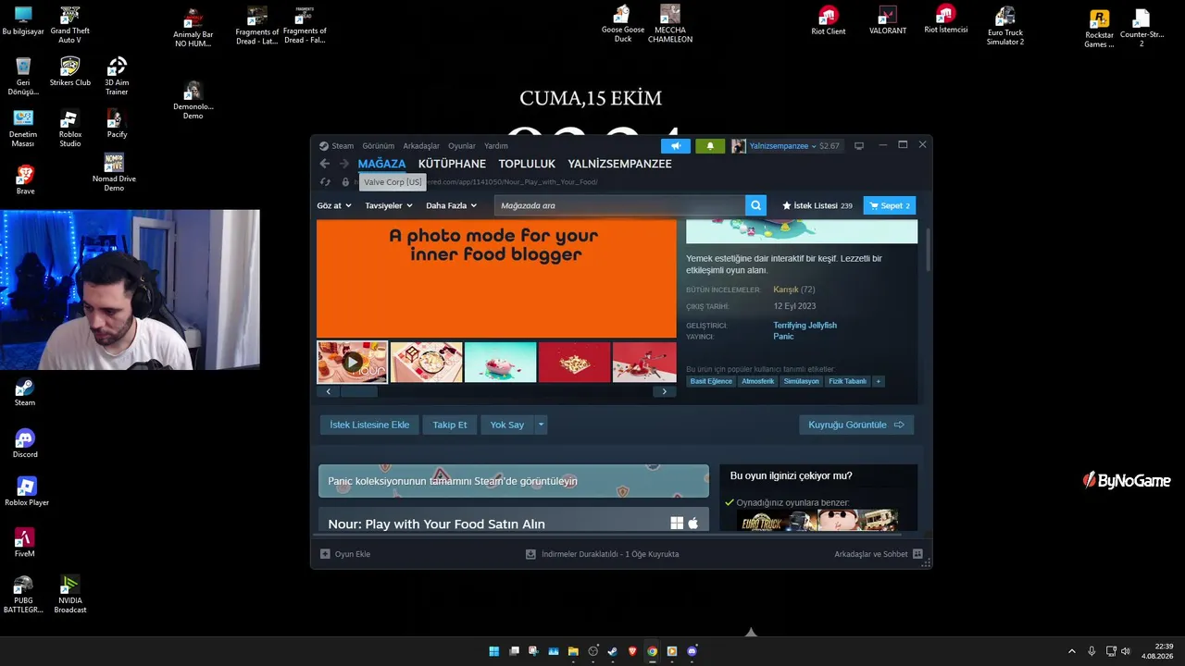Click the Chrome icon in the taskbar
Viewport: 1185px width, 666px height.
653,651
